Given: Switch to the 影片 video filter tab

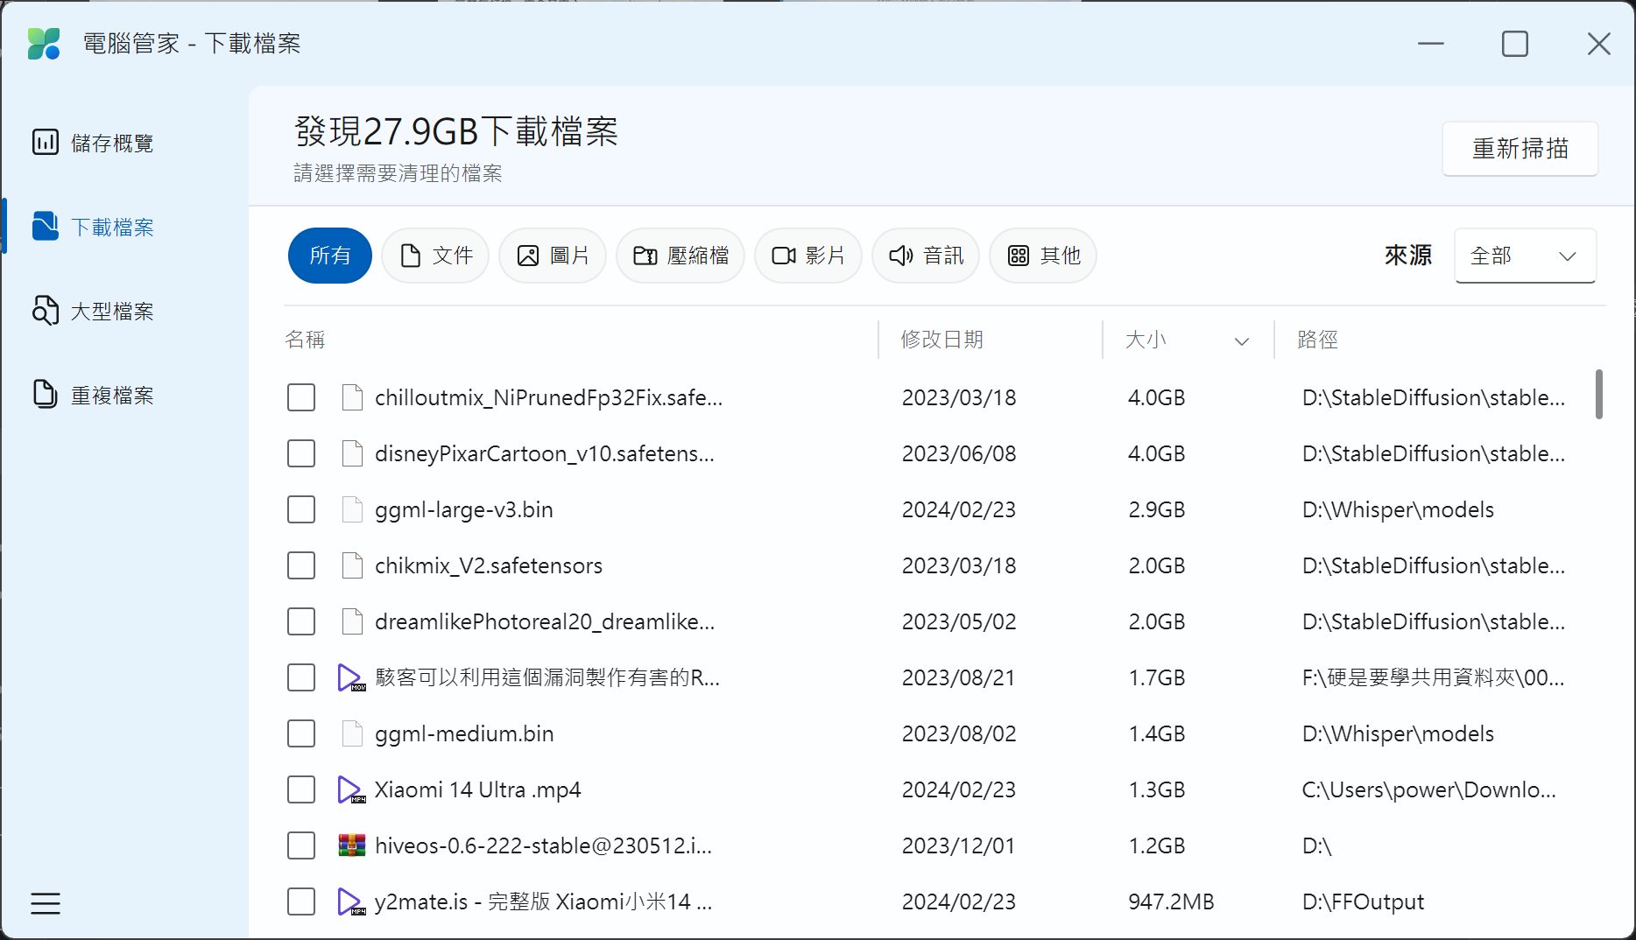Looking at the screenshot, I should 808,256.
